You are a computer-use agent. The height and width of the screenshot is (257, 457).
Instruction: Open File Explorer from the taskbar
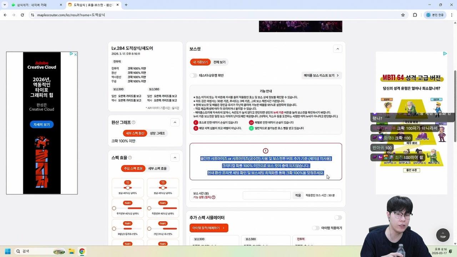pyautogui.click(x=71, y=251)
